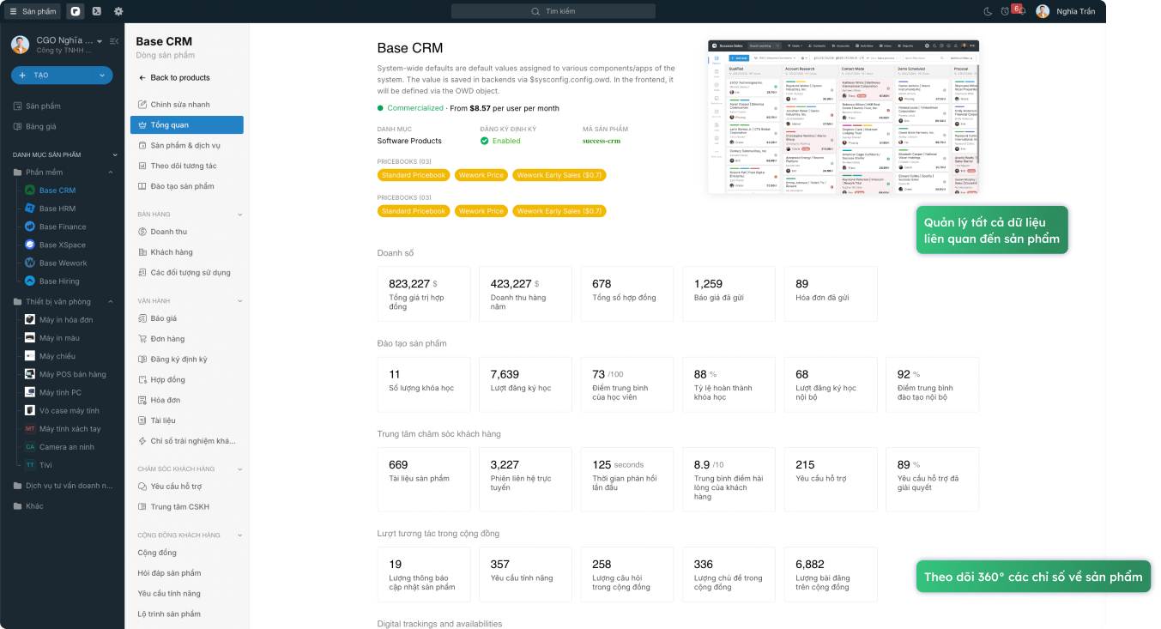Open Lộ trình sản phẩm link
1161x629 pixels.
(169, 614)
